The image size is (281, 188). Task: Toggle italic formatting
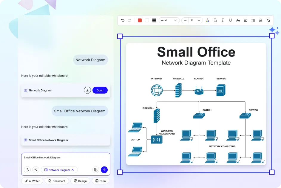pos(223,20)
